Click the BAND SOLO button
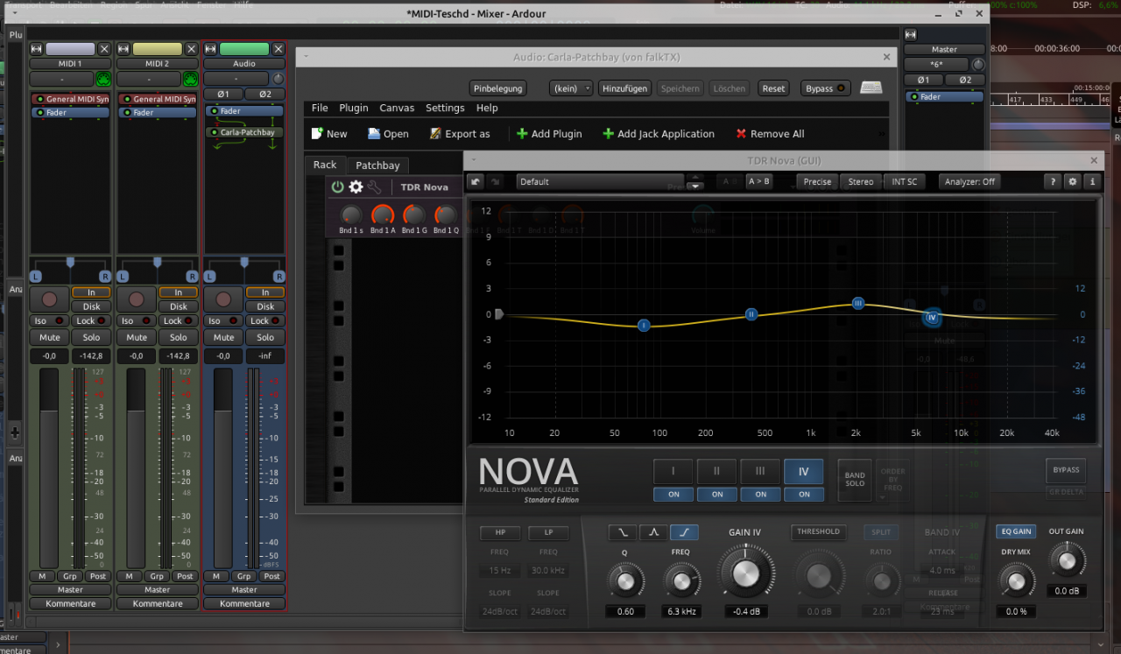The image size is (1121, 654). click(x=855, y=480)
